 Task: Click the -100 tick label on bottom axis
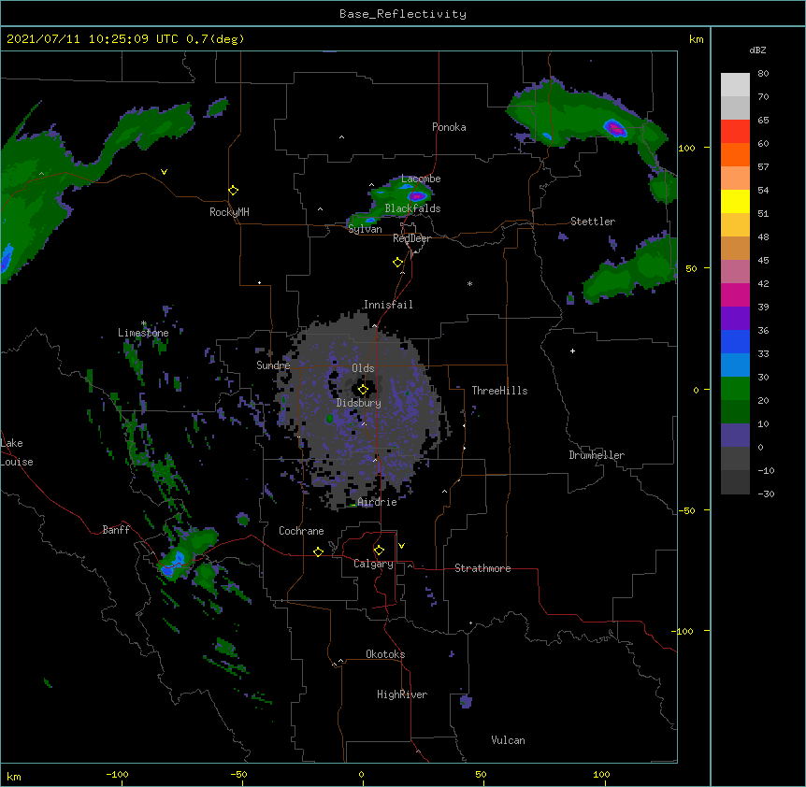click(117, 774)
